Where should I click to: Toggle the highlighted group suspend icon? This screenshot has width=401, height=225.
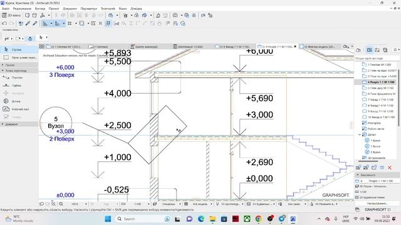tap(108, 24)
